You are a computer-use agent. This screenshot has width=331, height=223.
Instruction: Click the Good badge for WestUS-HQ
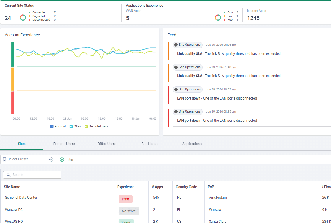(x=126, y=221)
